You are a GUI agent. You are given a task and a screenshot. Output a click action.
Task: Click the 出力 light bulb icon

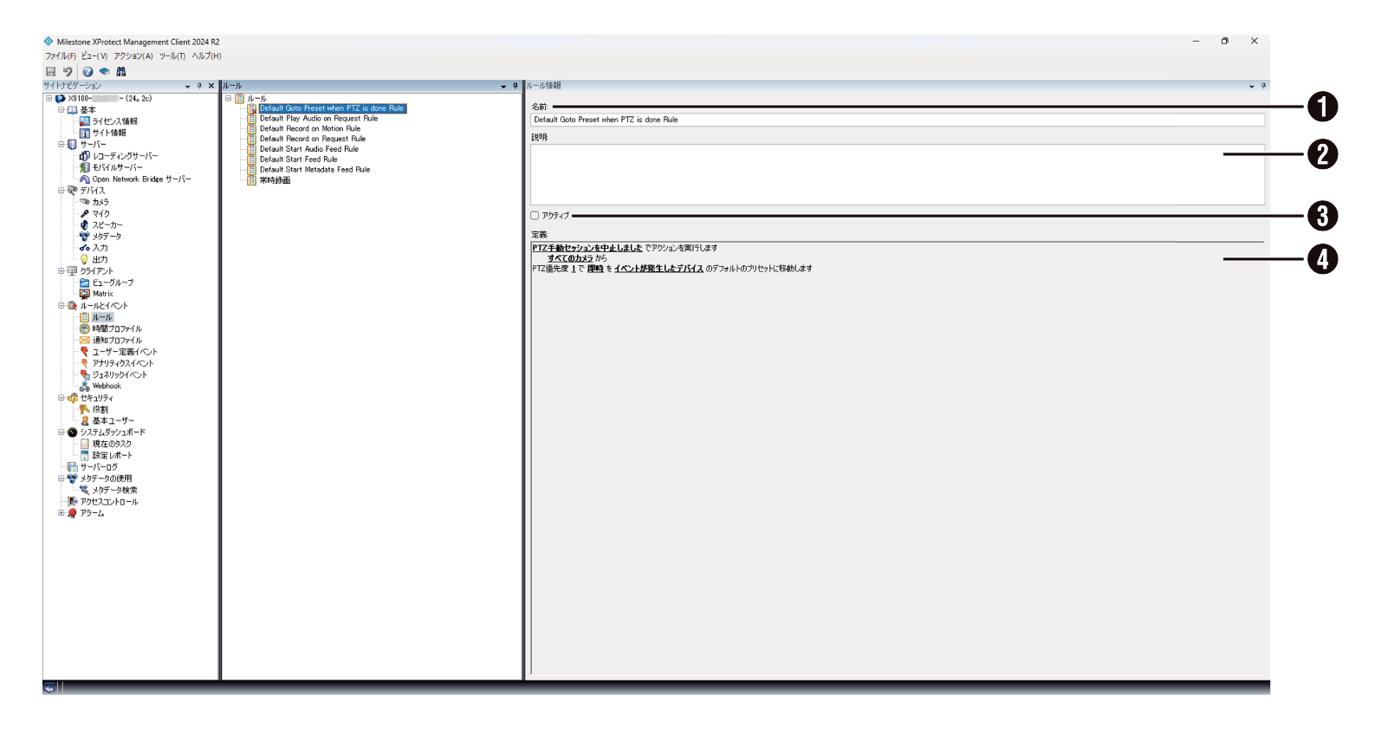pyautogui.click(x=85, y=259)
